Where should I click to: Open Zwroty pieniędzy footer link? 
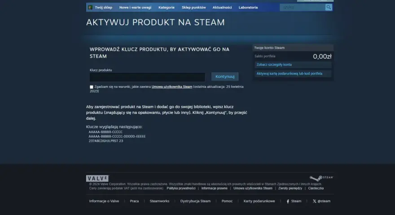pos(290,188)
